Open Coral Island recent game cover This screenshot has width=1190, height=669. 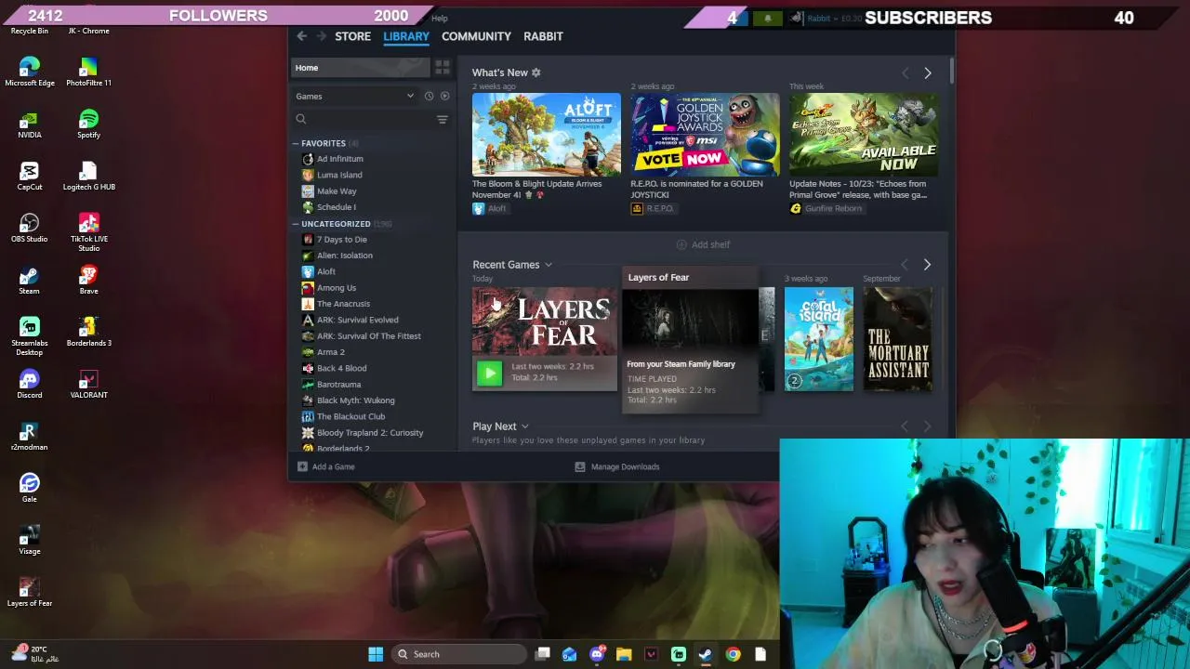[x=818, y=339]
